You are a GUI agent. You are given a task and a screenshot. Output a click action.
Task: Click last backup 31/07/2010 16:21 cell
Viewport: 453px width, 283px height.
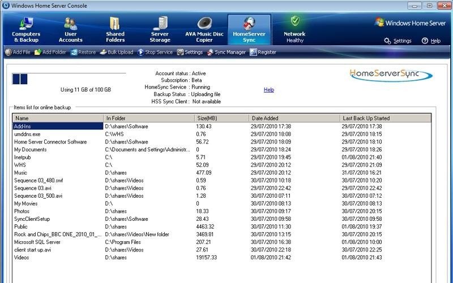point(361,173)
